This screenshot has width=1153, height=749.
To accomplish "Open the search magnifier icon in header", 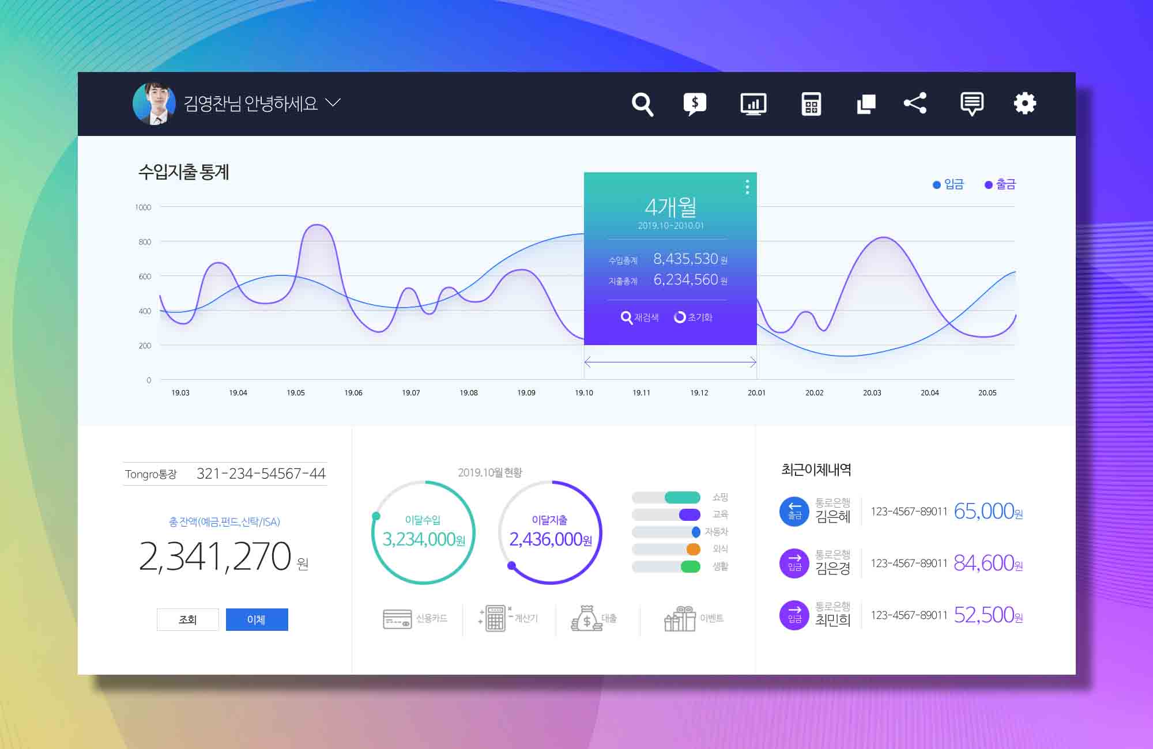I will (642, 104).
